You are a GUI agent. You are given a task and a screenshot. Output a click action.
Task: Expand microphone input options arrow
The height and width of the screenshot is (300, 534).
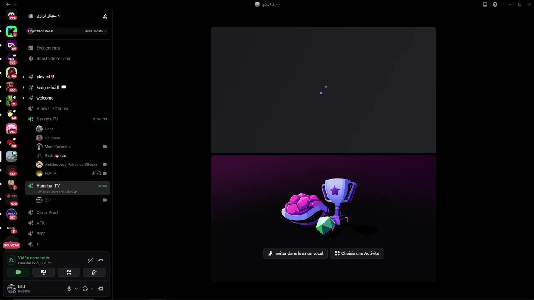76,289
